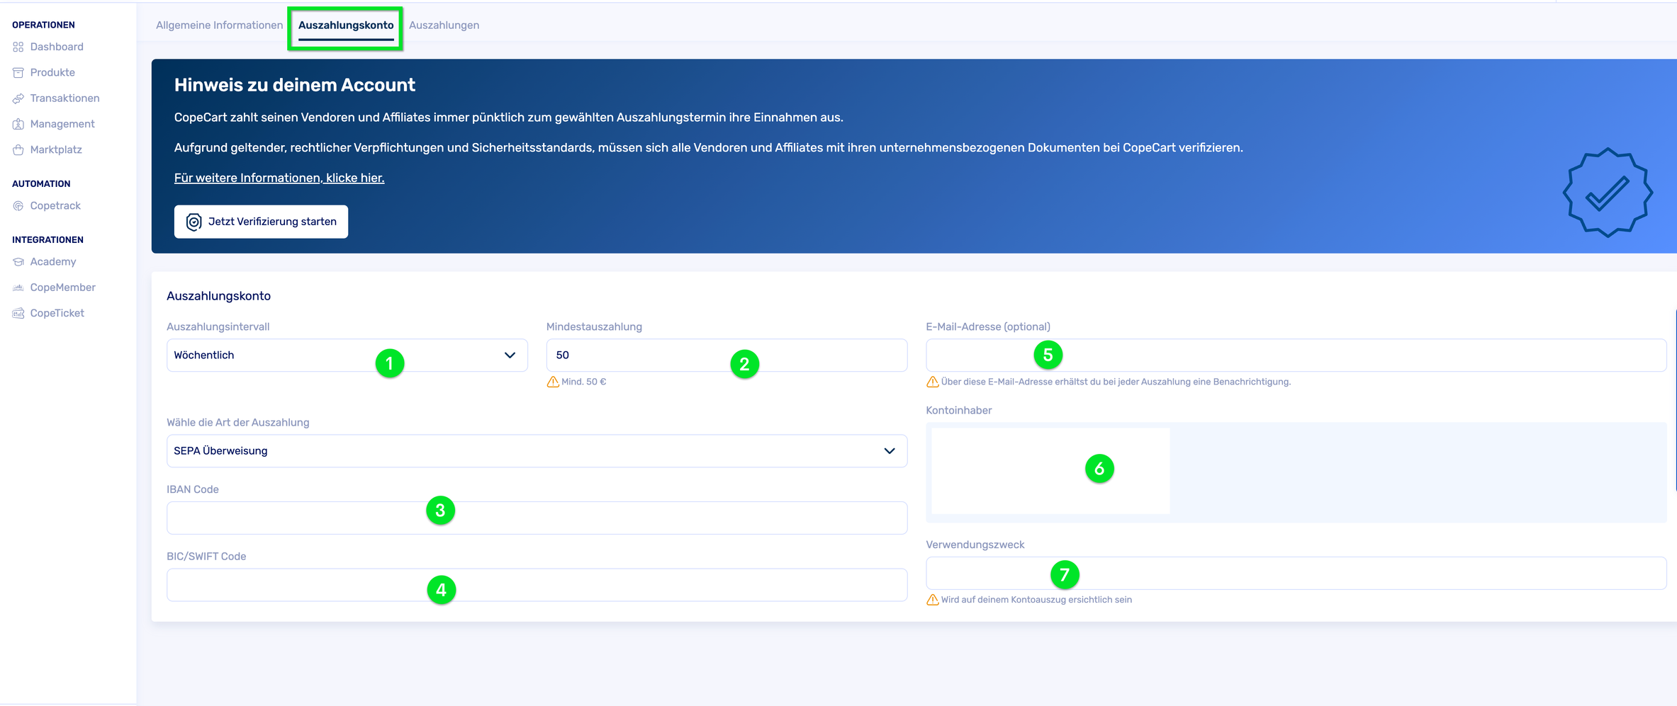Click the CopeTicket icon in sidebar
Screen dimensions: 1677x706
(18, 314)
